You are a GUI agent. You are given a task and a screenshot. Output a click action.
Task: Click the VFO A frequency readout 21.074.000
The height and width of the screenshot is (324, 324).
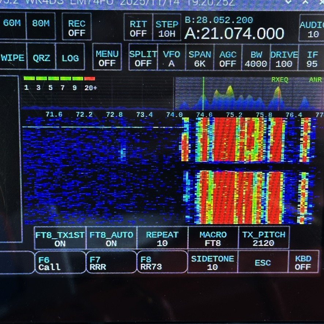[234, 34]
